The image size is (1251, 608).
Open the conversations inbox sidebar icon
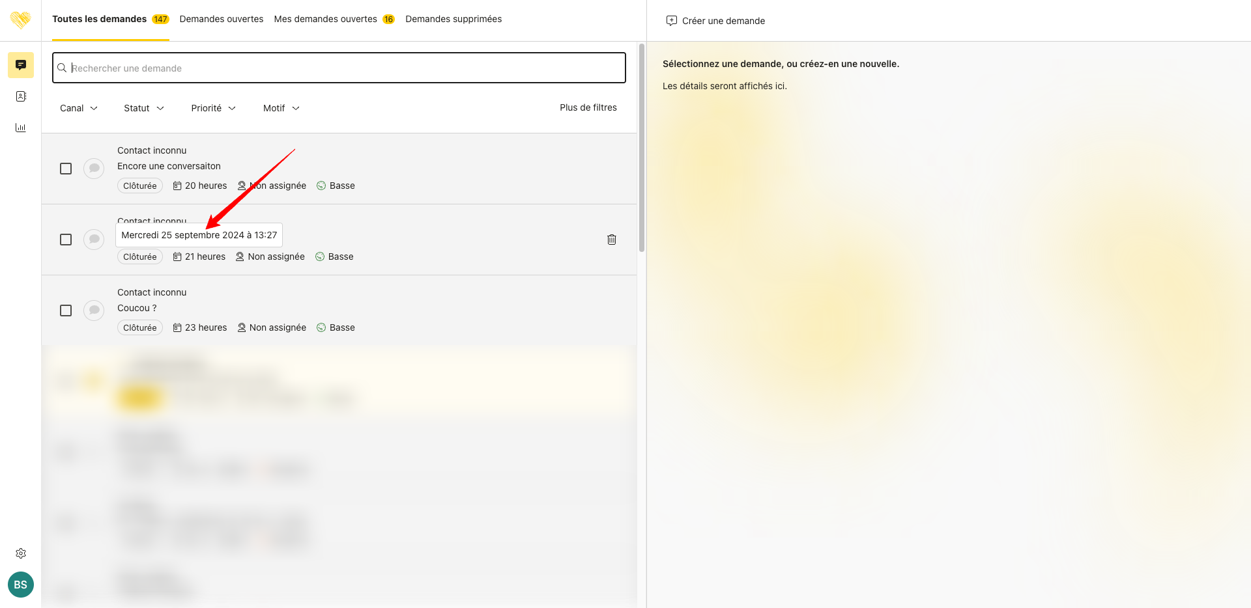21,65
